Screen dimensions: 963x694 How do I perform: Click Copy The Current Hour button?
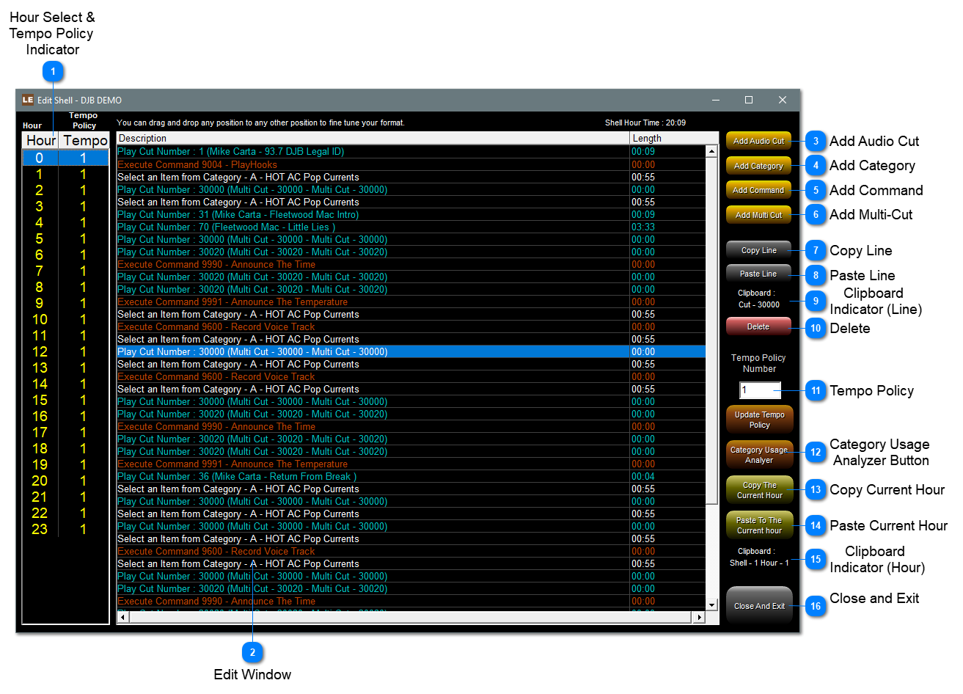pyautogui.click(x=759, y=490)
